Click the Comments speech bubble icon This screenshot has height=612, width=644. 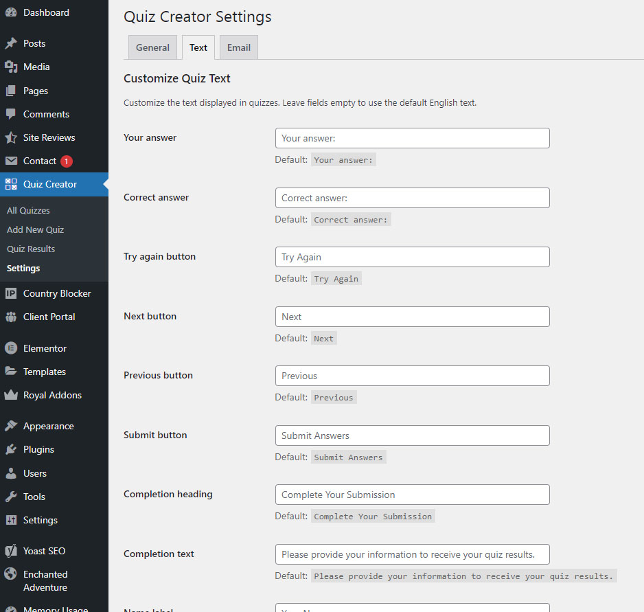pyautogui.click(x=11, y=114)
